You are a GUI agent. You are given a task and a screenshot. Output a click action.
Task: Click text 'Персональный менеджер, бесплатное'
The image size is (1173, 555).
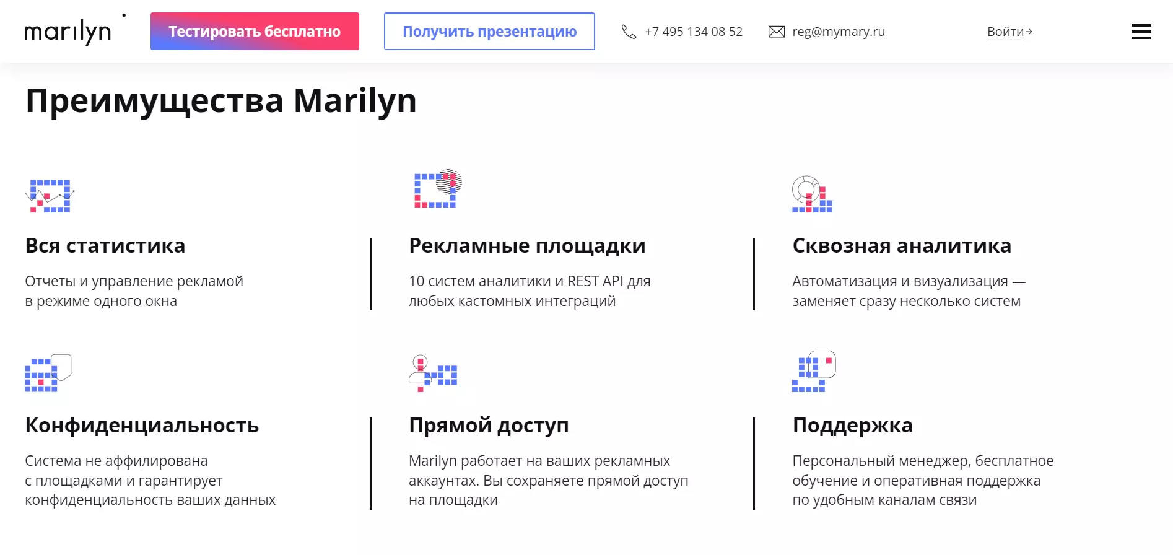pyautogui.click(x=923, y=461)
